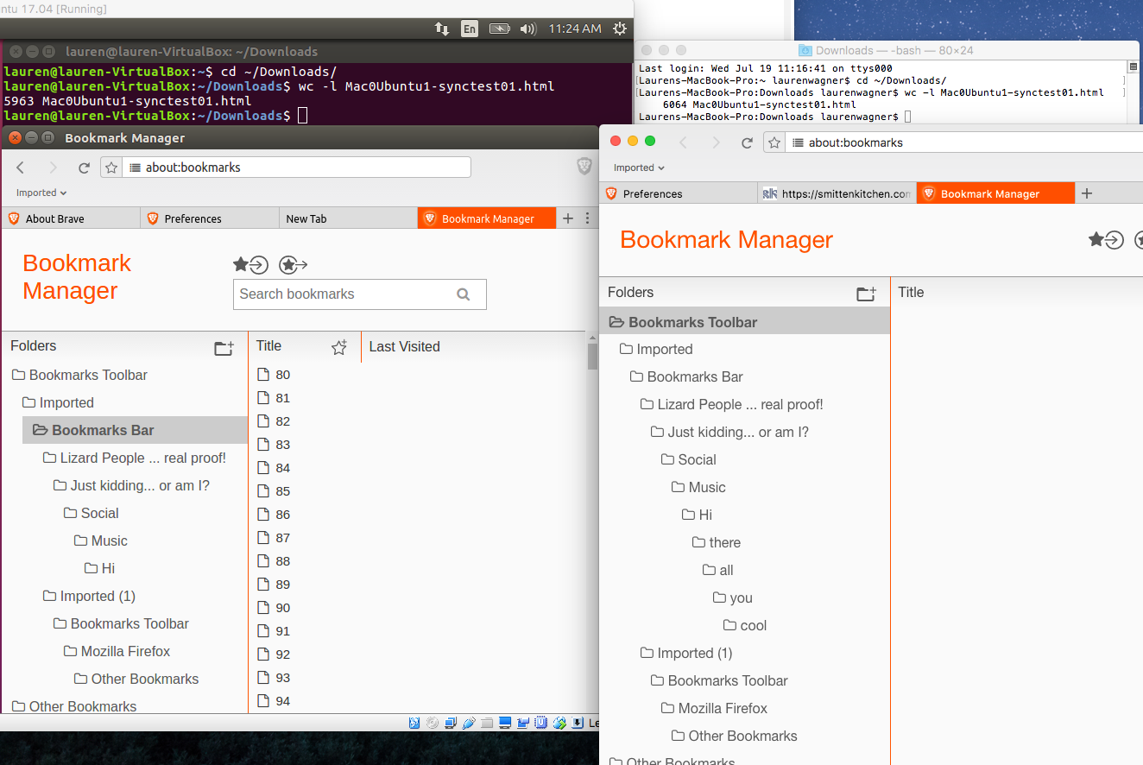Click the Ubuntu battery indicator
This screenshot has width=1143, height=765.
499,28
